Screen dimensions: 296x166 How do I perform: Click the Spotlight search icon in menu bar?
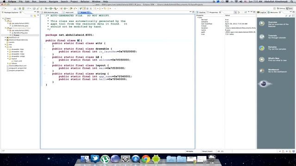(x=292, y=1)
